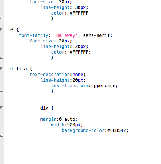The width and height of the screenshot is (161, 164).
Task: Click '#FFFFFF;' color value in h3
Action: (80, 52)
